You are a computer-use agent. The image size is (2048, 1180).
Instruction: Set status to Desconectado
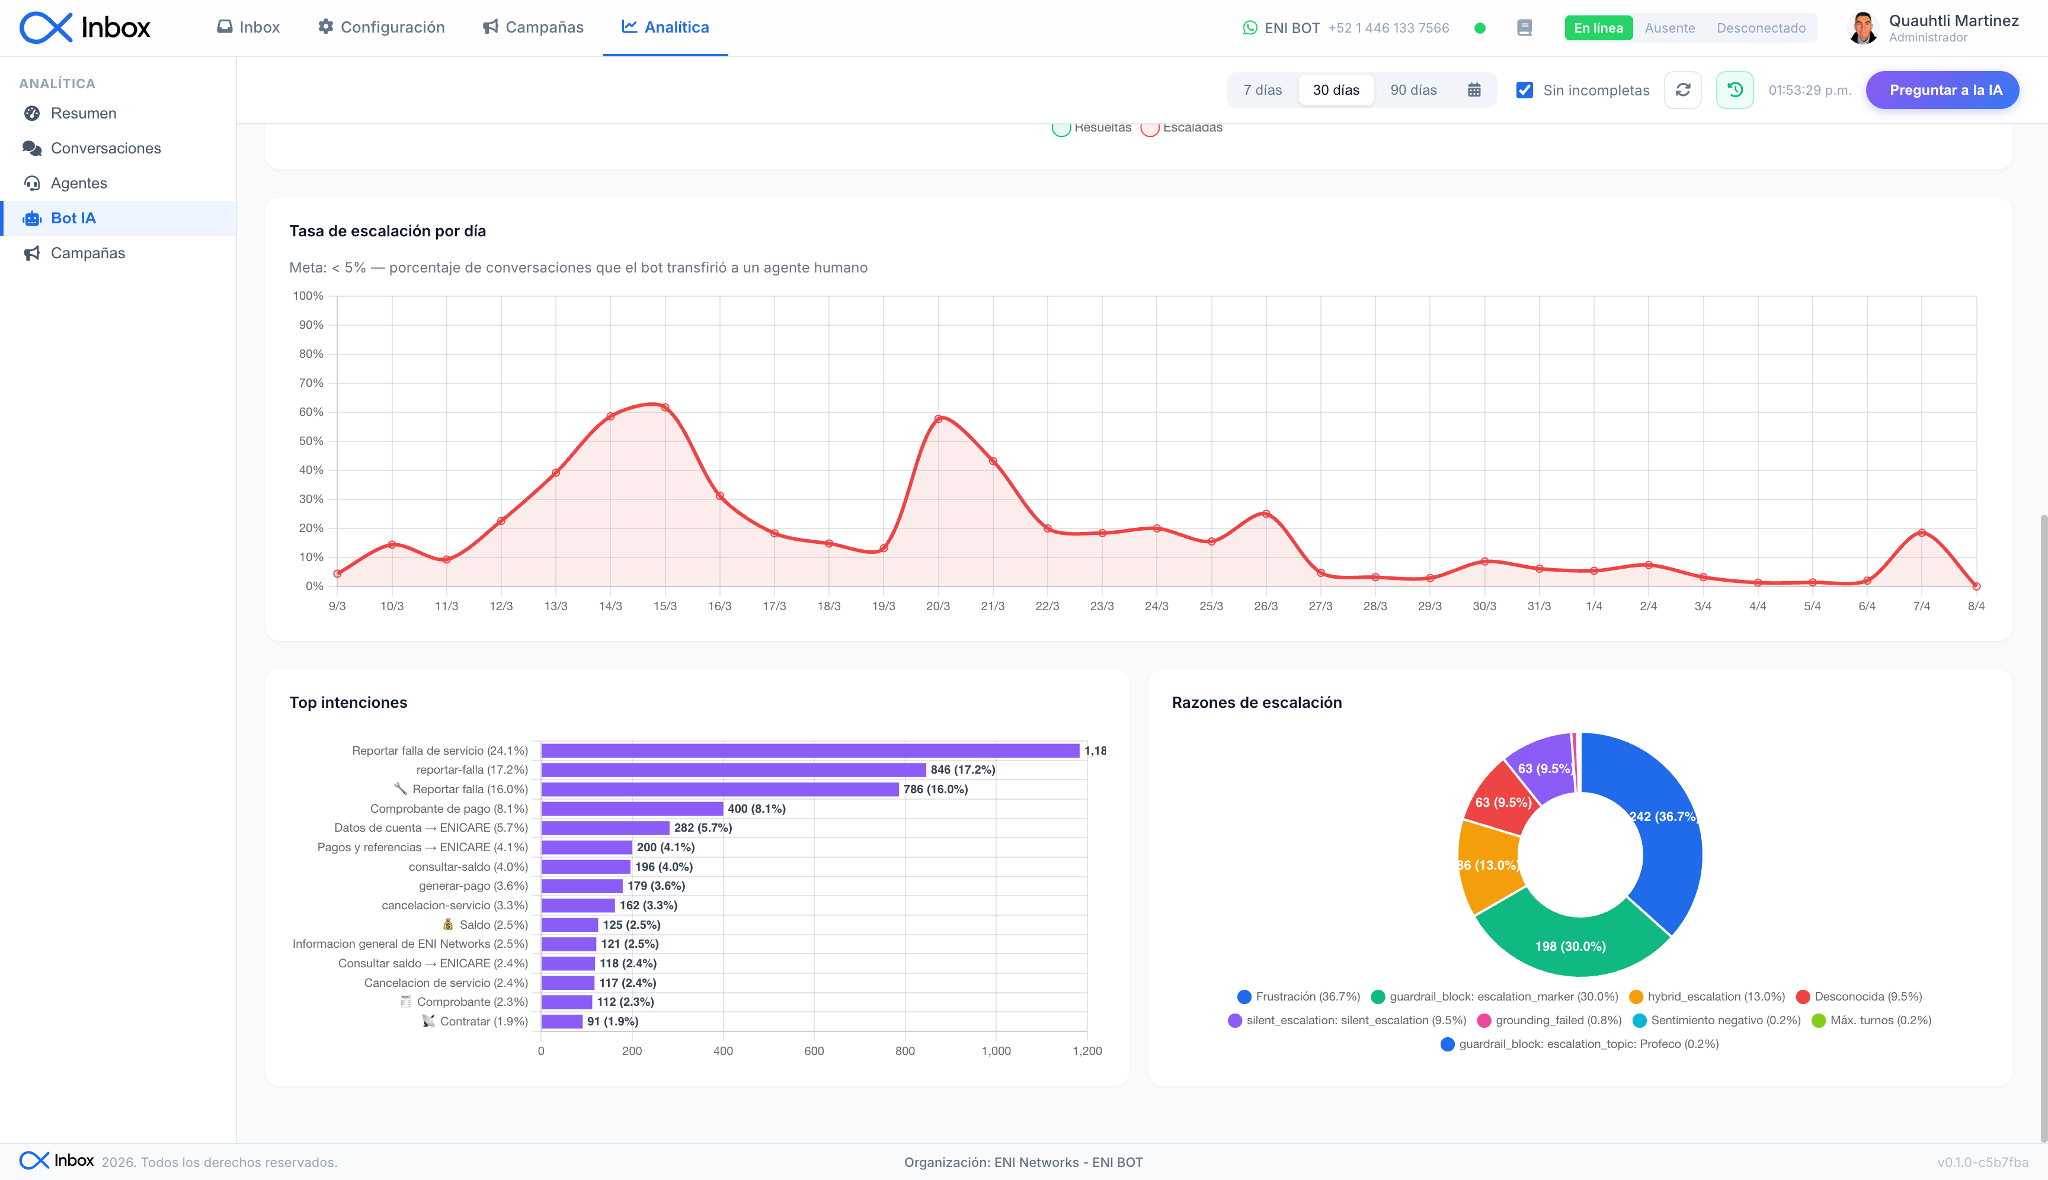[1761, 28]
